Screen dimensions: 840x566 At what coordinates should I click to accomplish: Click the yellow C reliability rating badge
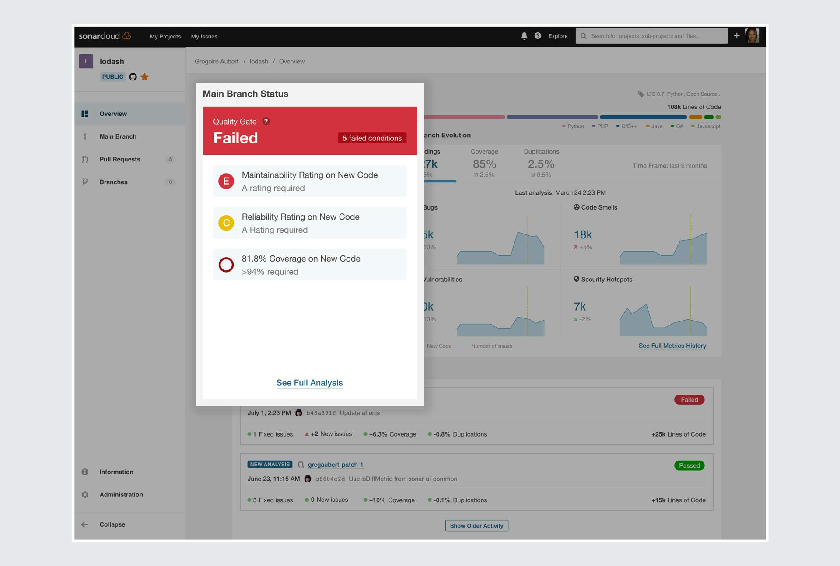point(226,223)
